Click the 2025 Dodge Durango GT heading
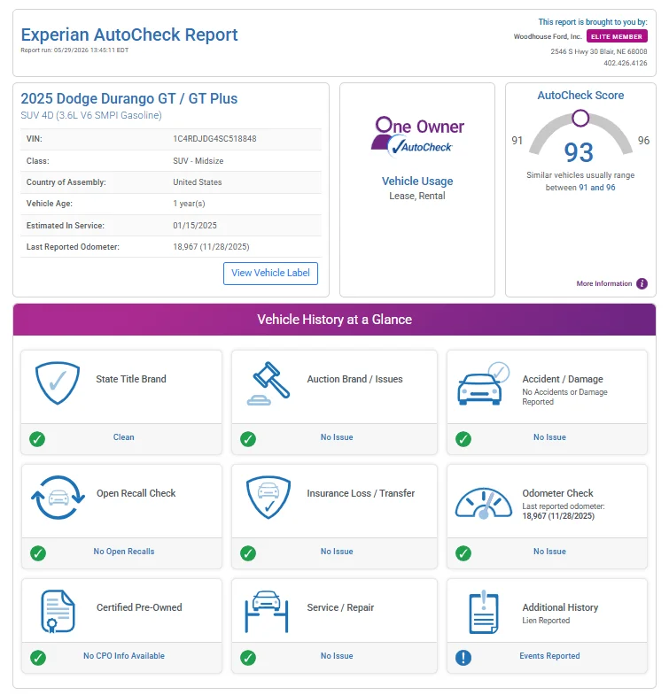 click(x=129, y=98)
